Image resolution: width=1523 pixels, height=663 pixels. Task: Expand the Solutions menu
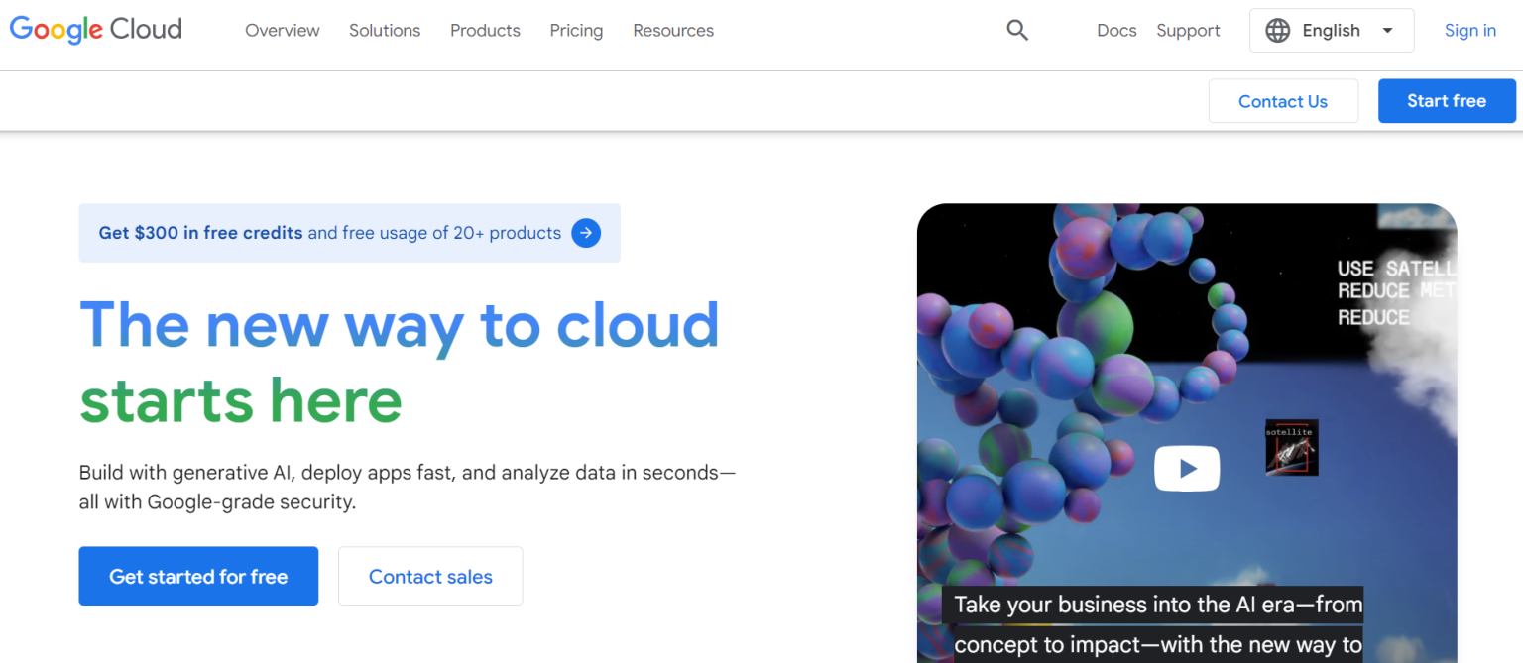(x=385, y=31)
